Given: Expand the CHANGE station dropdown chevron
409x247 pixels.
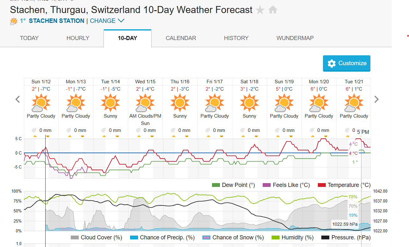Looking at the screenshot, I should [x=121, y=21].
